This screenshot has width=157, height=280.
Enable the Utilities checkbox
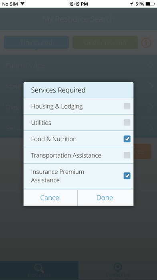pyautogui.click(x=127, y=122)
